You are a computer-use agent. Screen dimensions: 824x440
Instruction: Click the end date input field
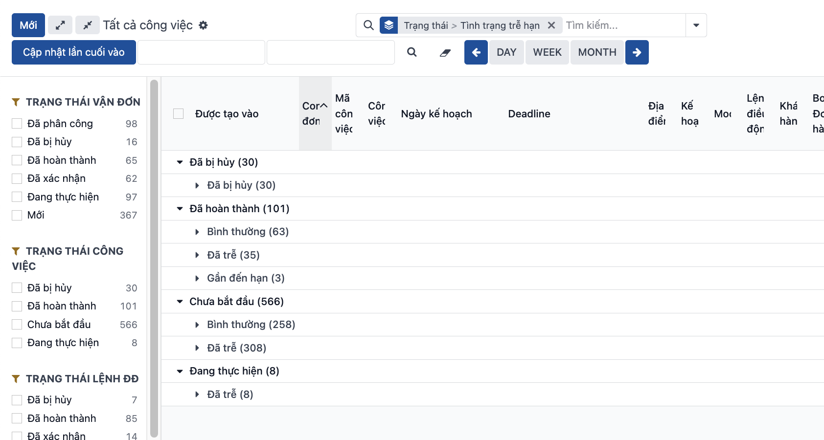(331, 52)
